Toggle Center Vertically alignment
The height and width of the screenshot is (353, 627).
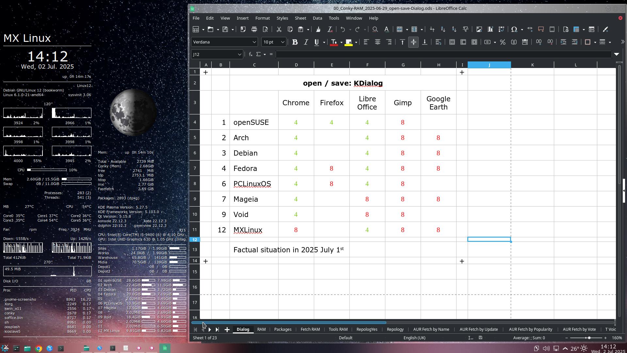coord(413,42)
